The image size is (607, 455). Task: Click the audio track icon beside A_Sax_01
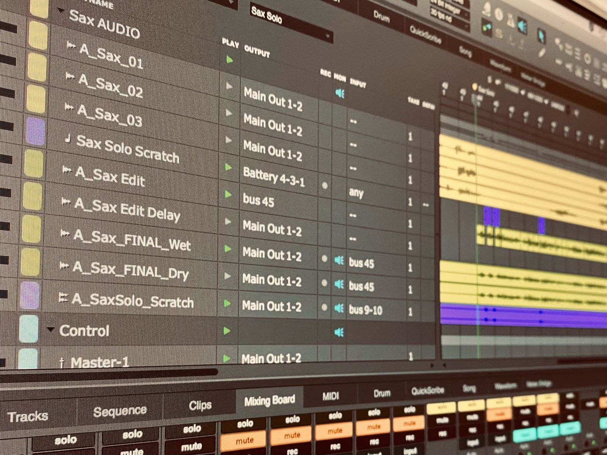[x=71, y=46]
